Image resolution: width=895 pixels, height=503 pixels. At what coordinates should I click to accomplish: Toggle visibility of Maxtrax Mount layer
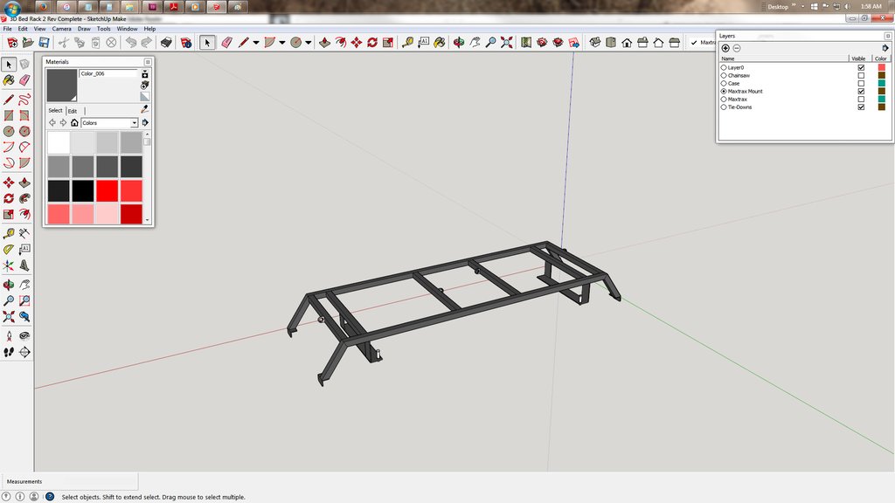point(861,91)
